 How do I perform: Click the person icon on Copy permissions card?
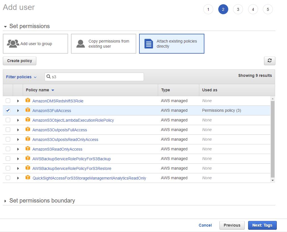pyautogui.click(x=81, y=43)
